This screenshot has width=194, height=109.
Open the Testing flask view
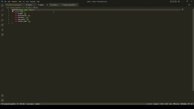click(x=2, y=30)
